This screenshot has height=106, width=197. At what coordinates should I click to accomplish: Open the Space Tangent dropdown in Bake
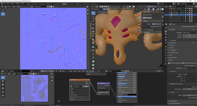(190, 74)
